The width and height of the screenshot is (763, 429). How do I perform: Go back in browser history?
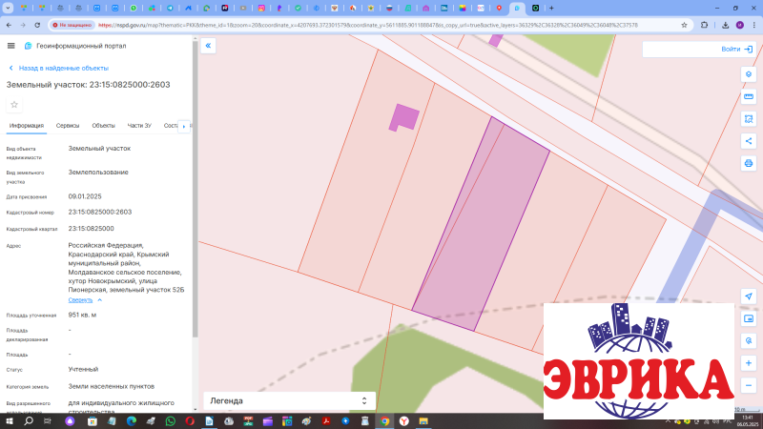(9, 25)
